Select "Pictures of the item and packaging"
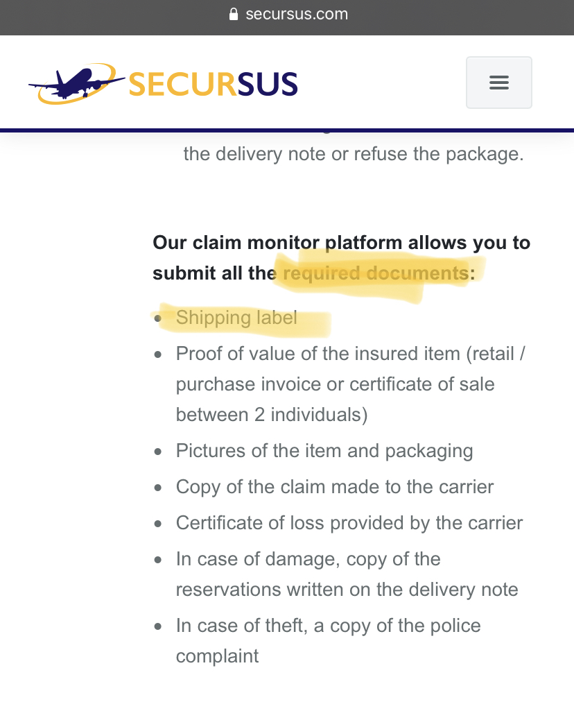This screenshot has height=702, width=574. coord(324,451)
